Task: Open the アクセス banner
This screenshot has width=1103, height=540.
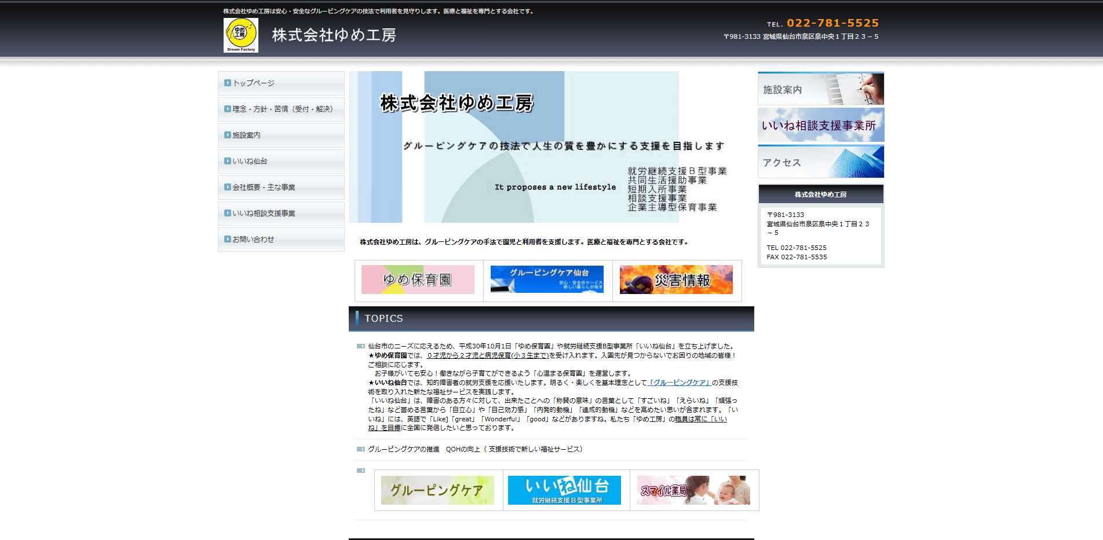Action: (821, 161)
